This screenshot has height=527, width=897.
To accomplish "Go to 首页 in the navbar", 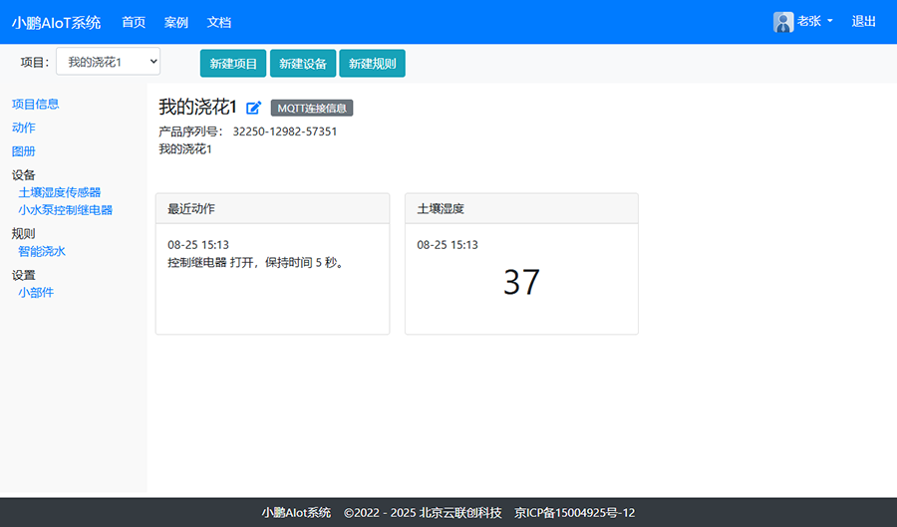I will point(134,22).
